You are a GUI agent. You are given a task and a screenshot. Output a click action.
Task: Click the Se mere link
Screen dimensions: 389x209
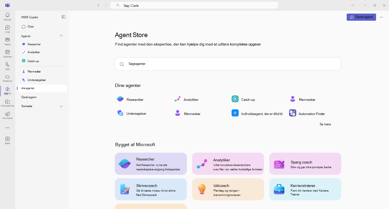325,124
